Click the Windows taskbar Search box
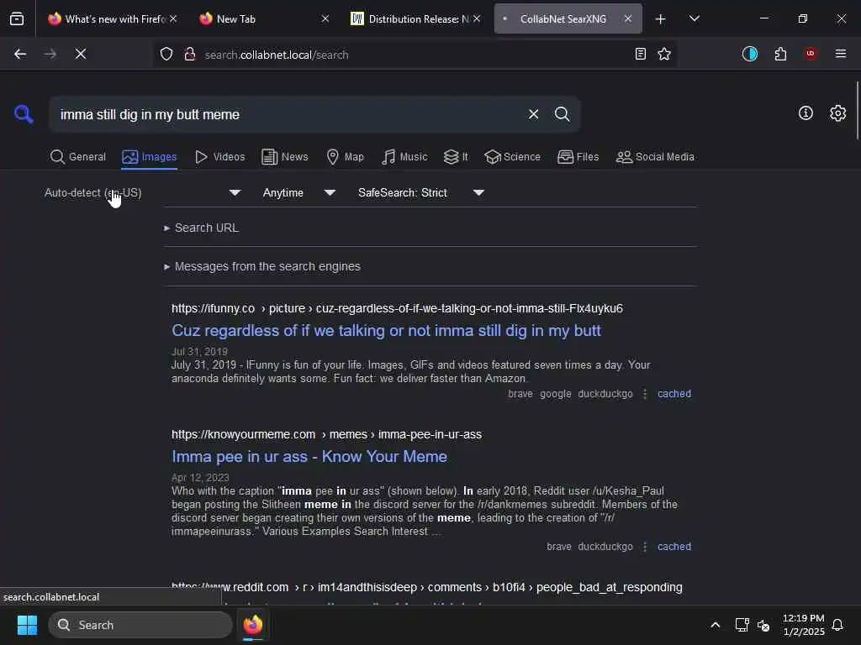This screenshot has width=861, height=645. [140, 625]
